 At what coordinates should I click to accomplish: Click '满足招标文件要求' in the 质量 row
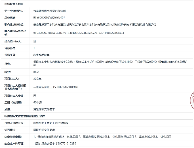(x=44, y=109)
